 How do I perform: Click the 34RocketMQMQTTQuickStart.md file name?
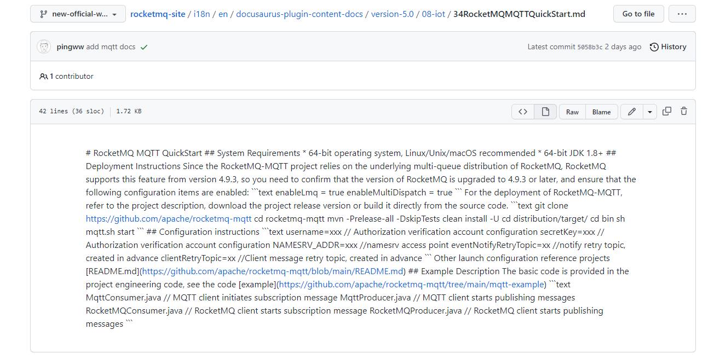coord(519,14)
